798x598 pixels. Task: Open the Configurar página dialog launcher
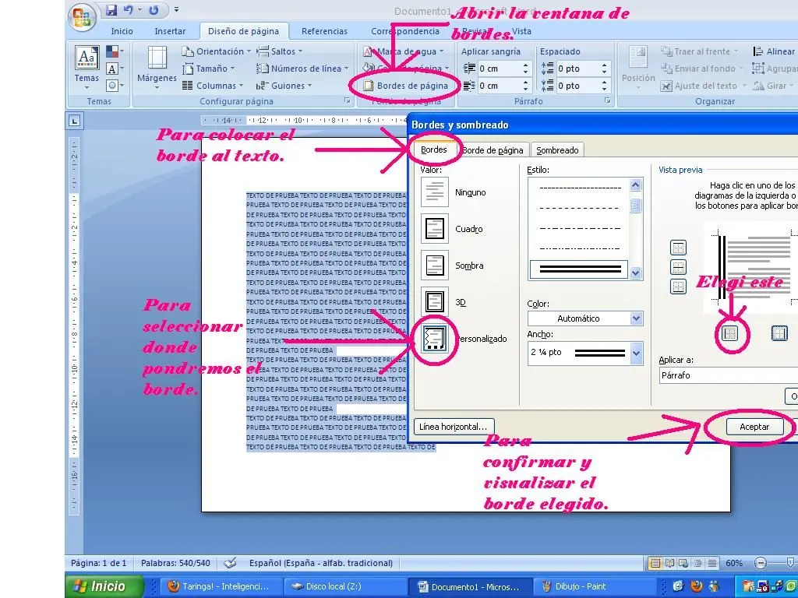347,101
